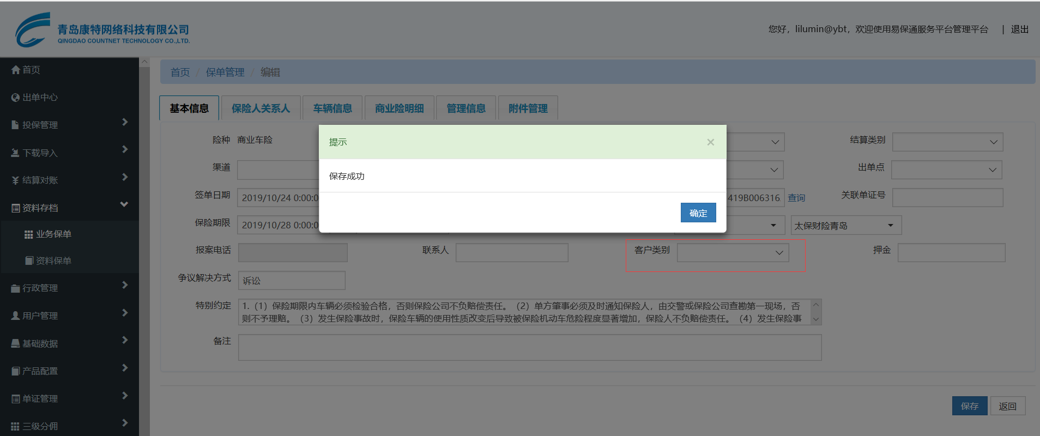This screenshot has width=1040, height=436.
Task: Click the icon beside 产品配置
Action: tap(16, 371)
